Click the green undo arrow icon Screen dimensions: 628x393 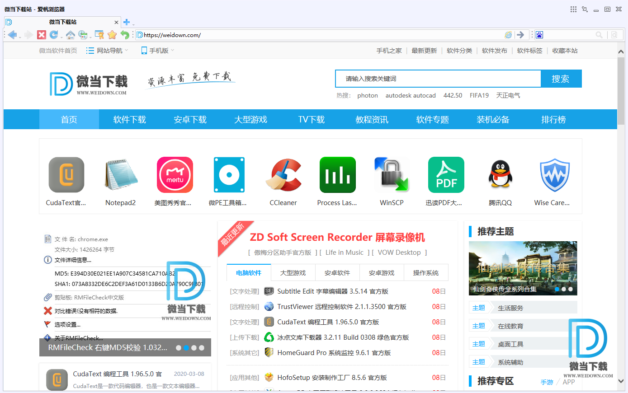(x=125, y=35)
